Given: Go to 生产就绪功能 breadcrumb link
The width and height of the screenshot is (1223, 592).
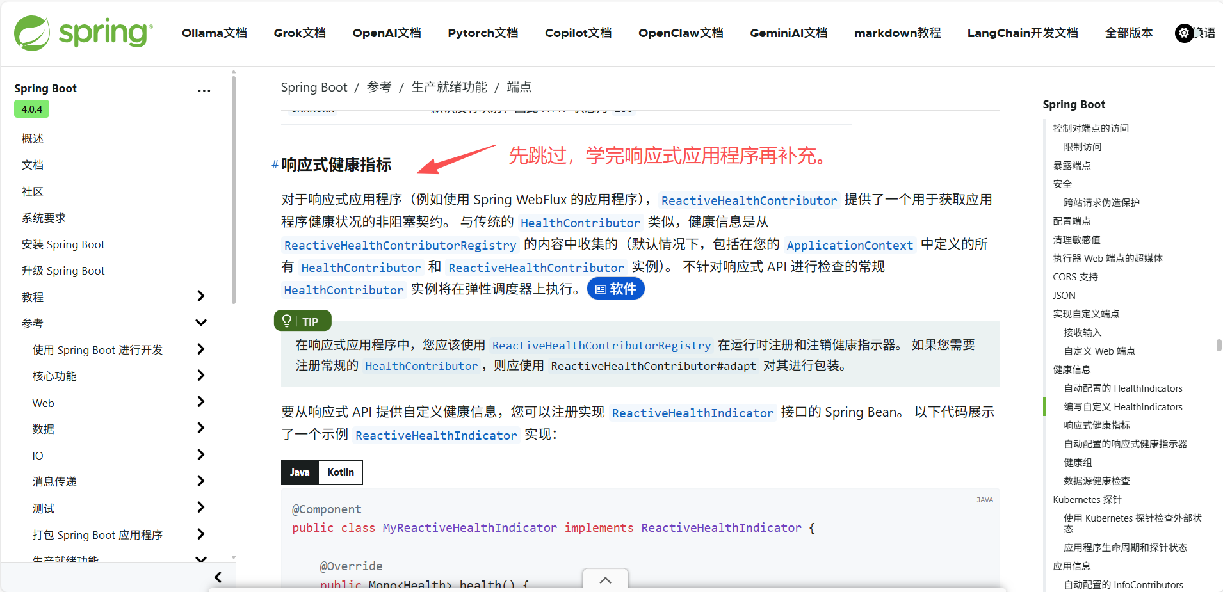Looking at the screenshot, I should pyautogui.click(x=449, y=87).
